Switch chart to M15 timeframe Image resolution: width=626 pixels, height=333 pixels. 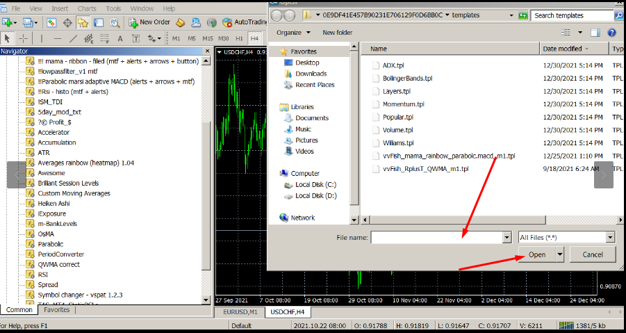pyautogui.click(x=208, y=38)
